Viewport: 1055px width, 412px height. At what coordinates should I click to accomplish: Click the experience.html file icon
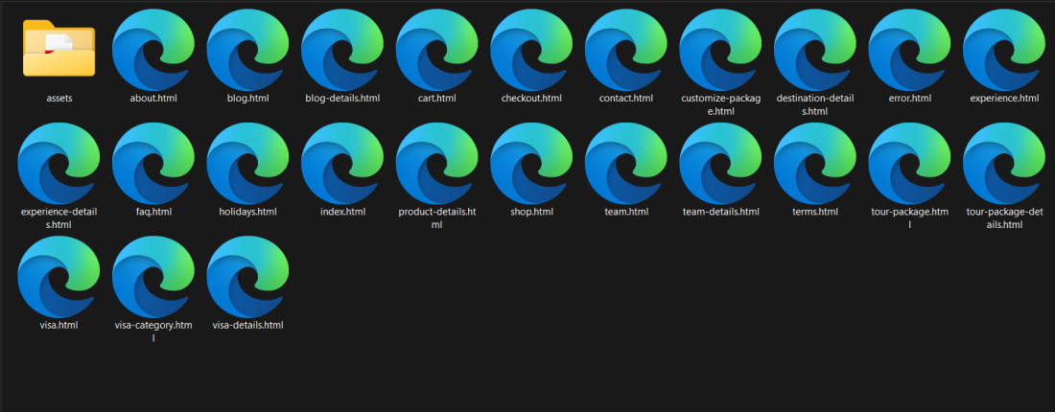[x=1004, y=50]
